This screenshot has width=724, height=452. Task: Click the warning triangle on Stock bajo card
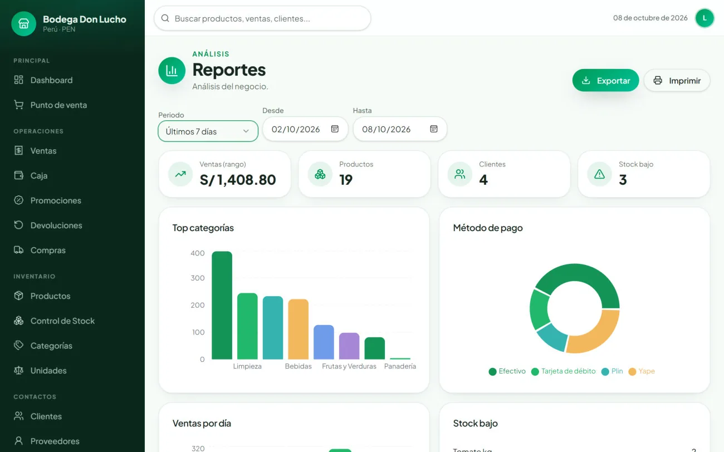coord(600,174)
